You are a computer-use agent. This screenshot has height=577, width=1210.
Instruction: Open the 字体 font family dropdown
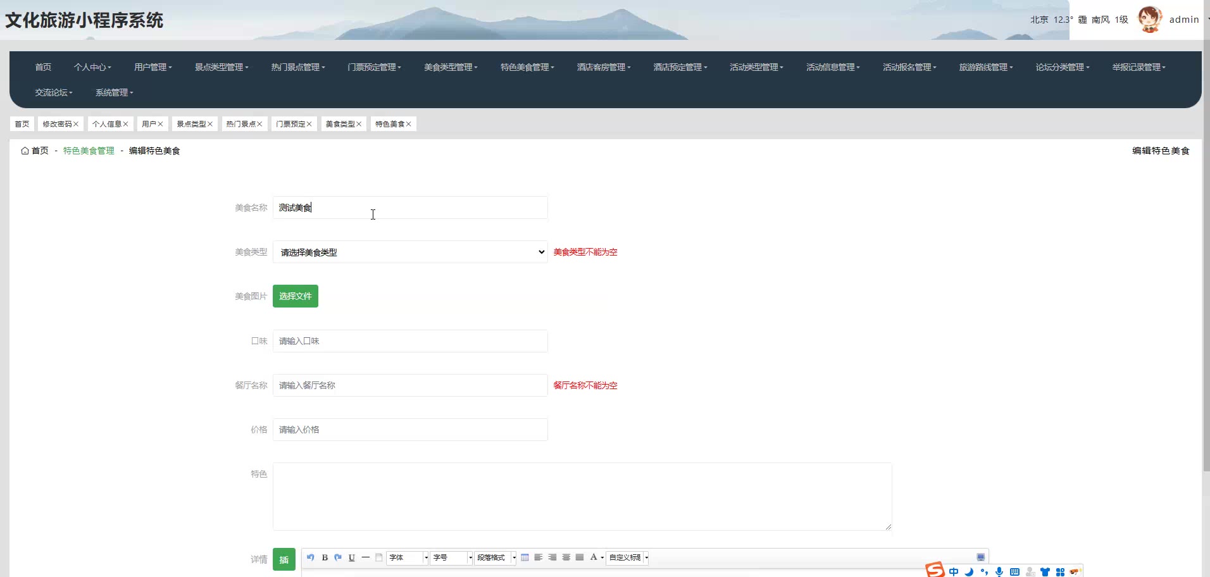pyautogui.click(x=408, y=557)
